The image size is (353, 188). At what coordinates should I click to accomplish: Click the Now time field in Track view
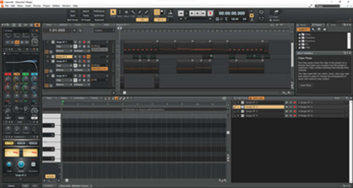(x=57, y=30)
